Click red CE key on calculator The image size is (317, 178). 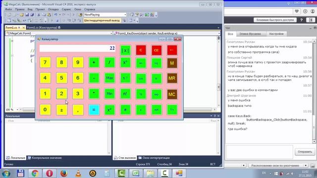(x=157, y=50)
